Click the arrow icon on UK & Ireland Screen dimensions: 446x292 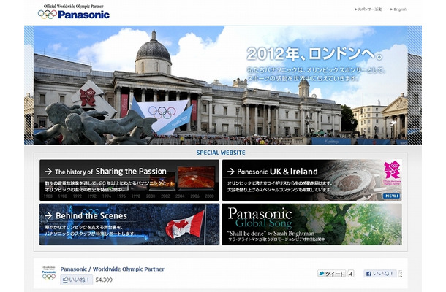231,172
